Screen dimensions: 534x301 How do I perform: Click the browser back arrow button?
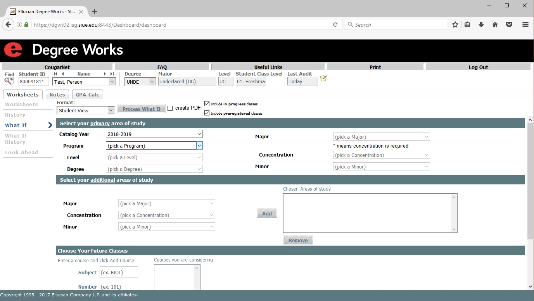click(x=8, y=25)
